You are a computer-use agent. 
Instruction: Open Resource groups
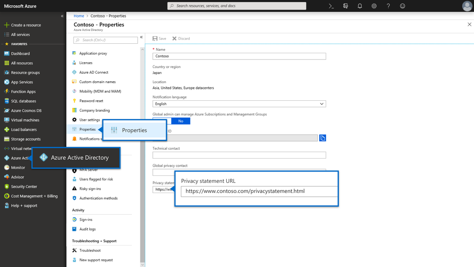pos(22,73)
